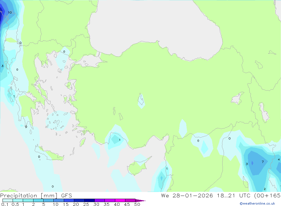Click the 45–50 mm legend color swatch

(x=130, y=200)
